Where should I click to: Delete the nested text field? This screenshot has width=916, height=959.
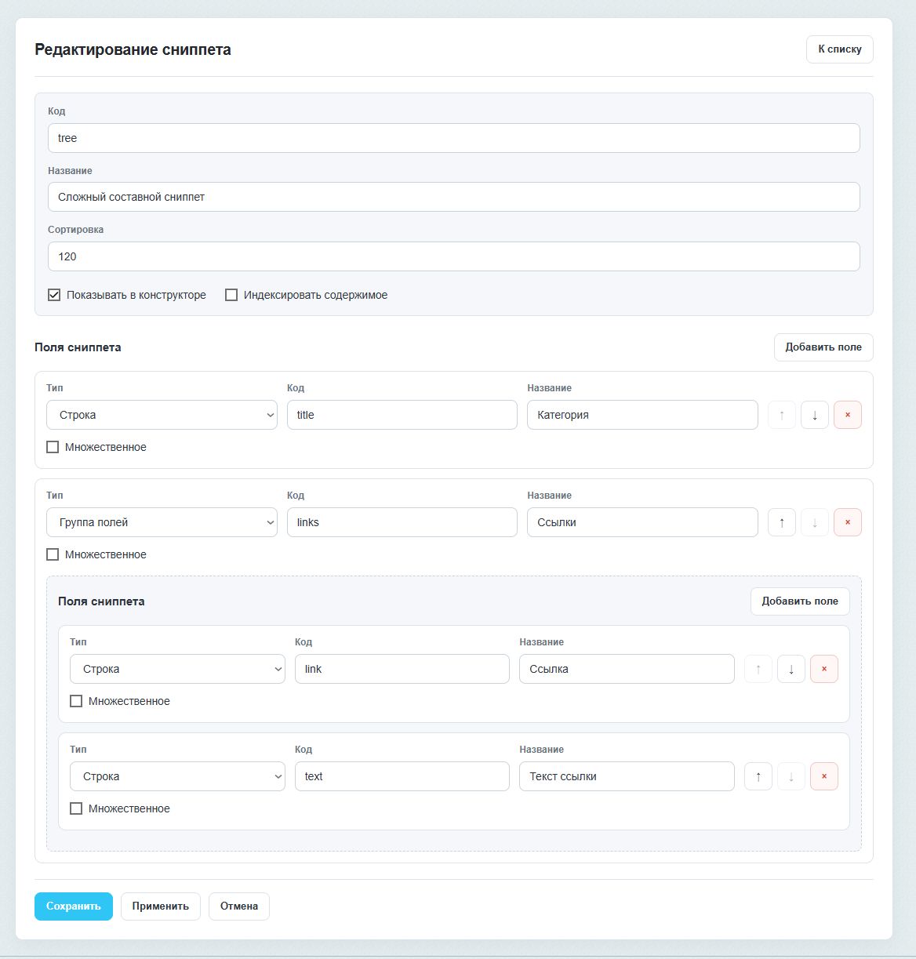824,776
